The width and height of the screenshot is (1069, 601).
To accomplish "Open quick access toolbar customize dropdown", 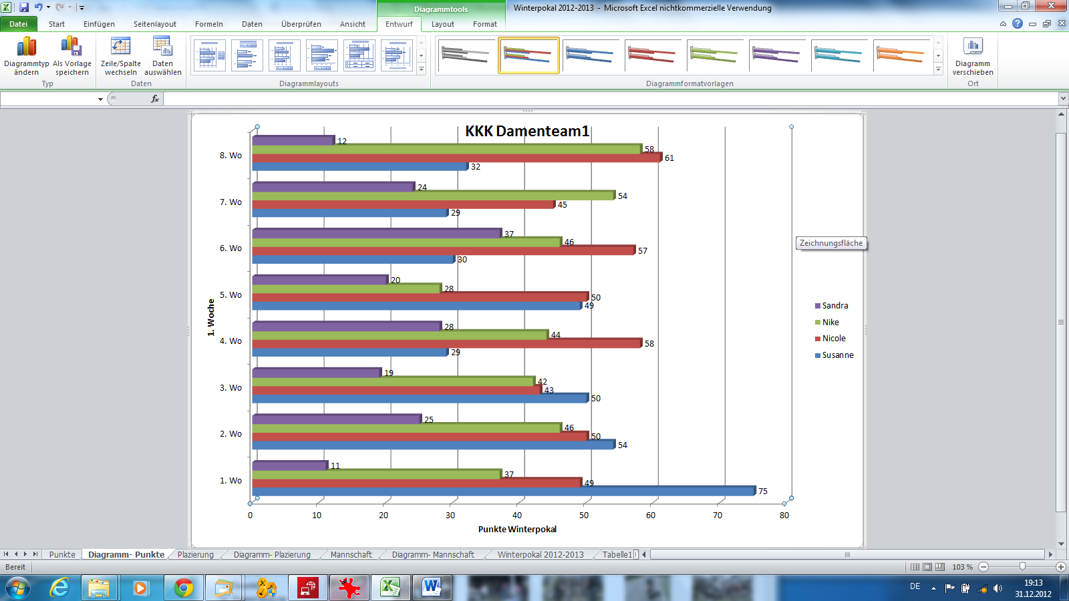I will 82,7.
